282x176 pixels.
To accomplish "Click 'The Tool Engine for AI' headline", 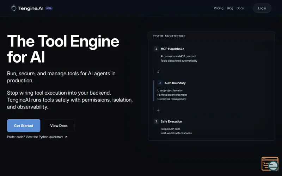I will click(x=63, y=49).
